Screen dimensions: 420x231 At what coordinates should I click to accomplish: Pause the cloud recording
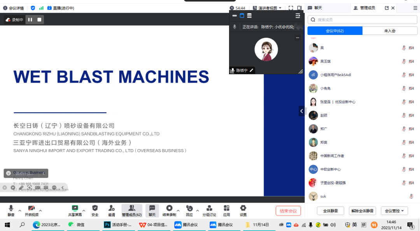(x=30, y=19)
